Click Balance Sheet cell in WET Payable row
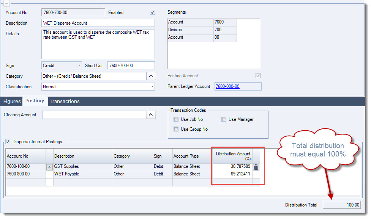The height and width of the screenshot is (219, 371). (192, 174)
